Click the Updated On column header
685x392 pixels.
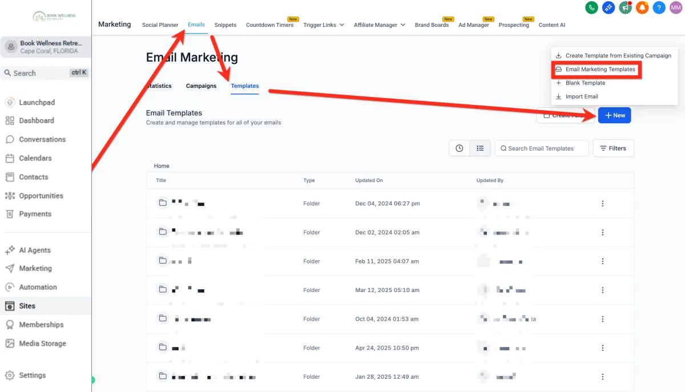(x=369, y=180)
